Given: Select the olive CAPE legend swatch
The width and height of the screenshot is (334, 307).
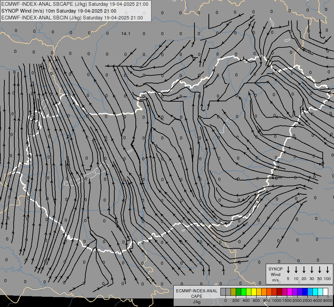Looking at the screenshot, I should [233, 292].
